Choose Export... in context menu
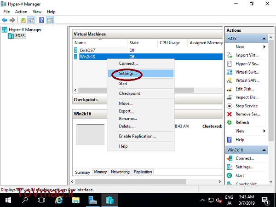 [x=141, y=111]
